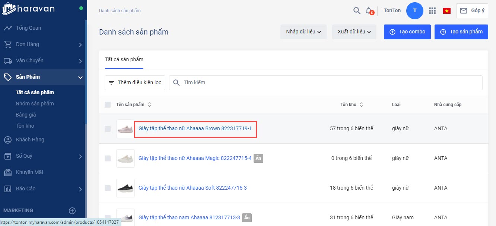Image resolution: width=496 pixels, height=226 pixels.
Task: Collapse the Sản Phẩm submenu chevron
Action: [80, 78]
